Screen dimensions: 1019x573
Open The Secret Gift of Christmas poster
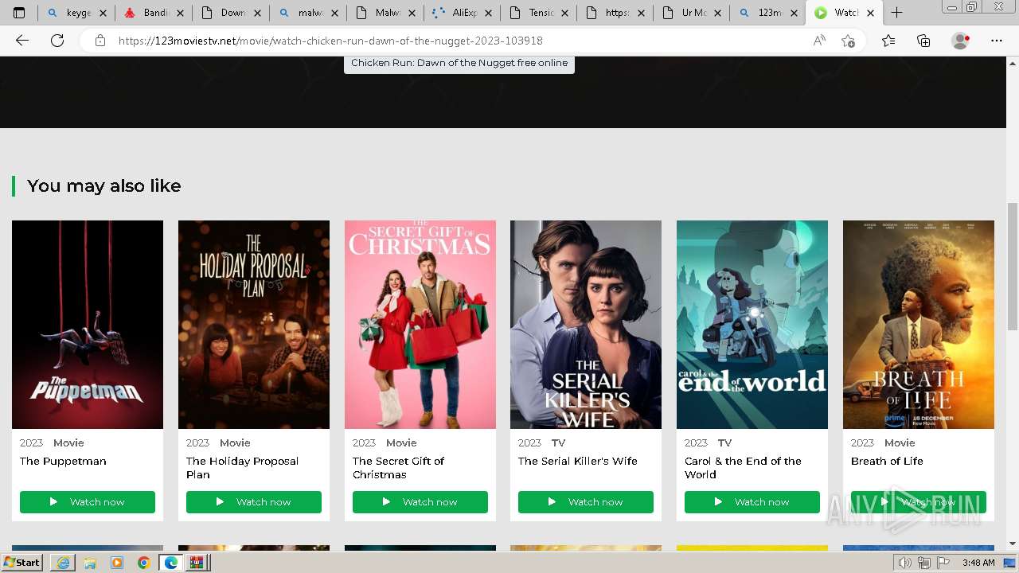tap(420, 325)
